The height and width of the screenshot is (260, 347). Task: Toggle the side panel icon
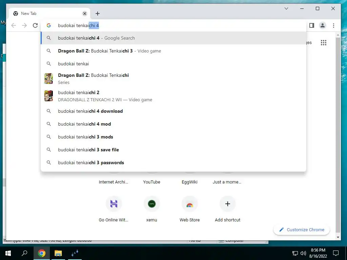(312, 25)
